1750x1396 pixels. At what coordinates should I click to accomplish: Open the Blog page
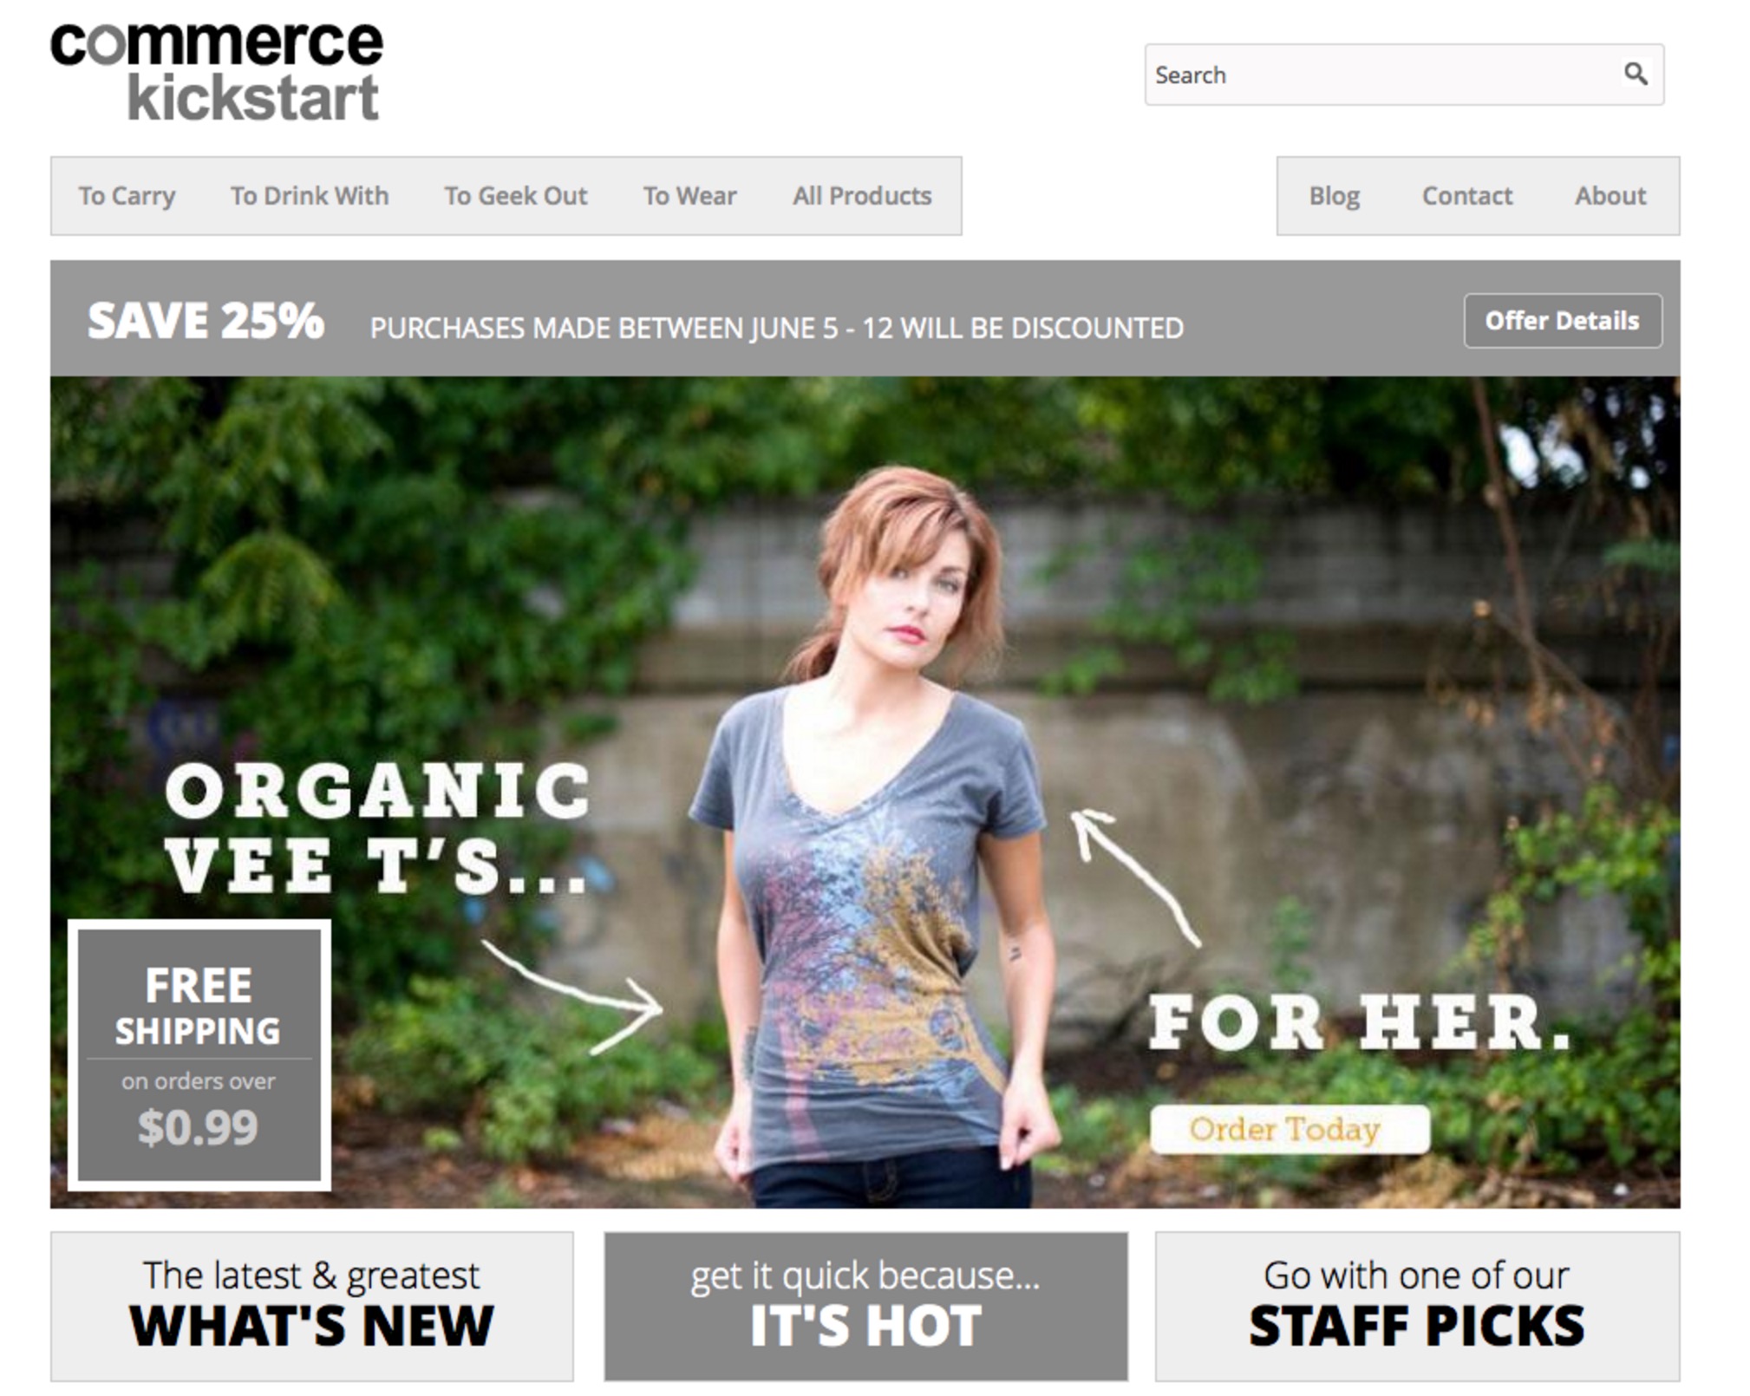[1334, 196]
